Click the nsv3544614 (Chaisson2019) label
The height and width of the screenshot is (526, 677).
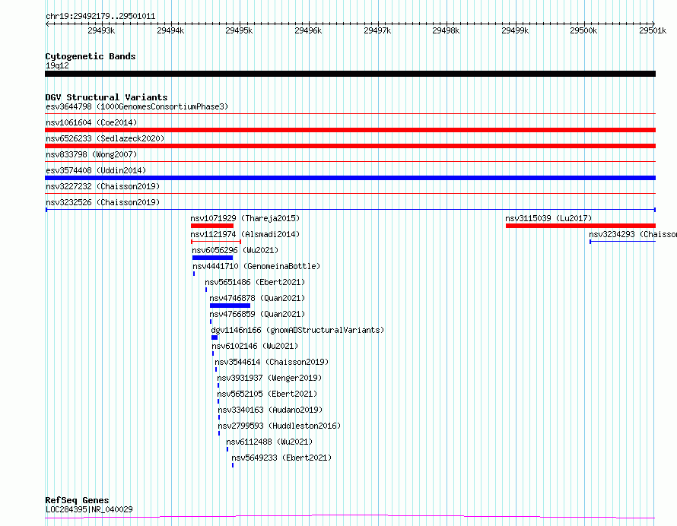(x=272, y=362)
